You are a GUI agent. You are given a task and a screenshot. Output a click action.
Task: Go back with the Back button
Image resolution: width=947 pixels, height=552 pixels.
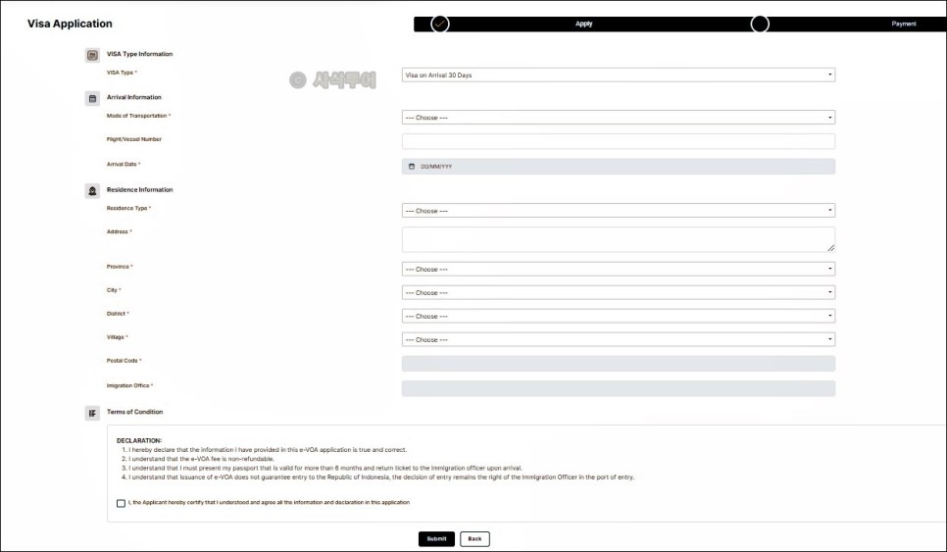click(x=474, y=538)
